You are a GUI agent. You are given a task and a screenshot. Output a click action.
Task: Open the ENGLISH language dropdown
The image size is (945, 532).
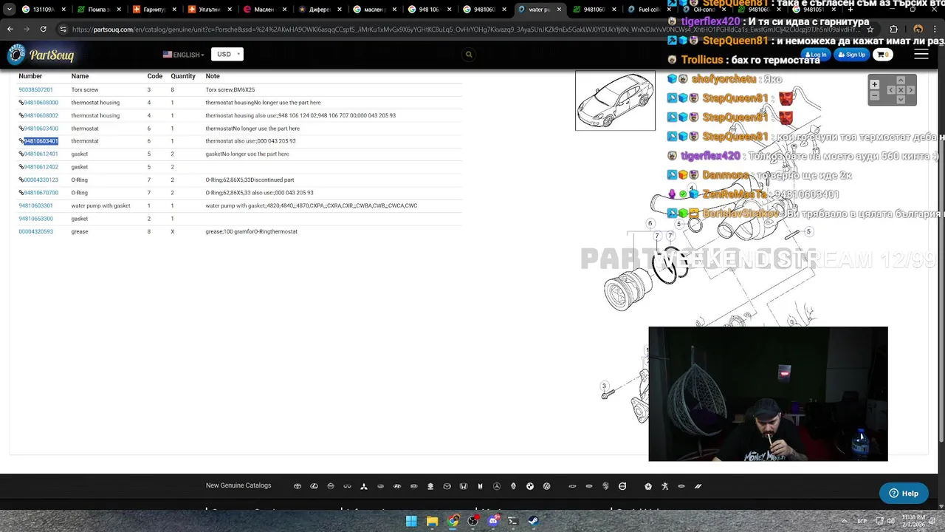(184, 55)
